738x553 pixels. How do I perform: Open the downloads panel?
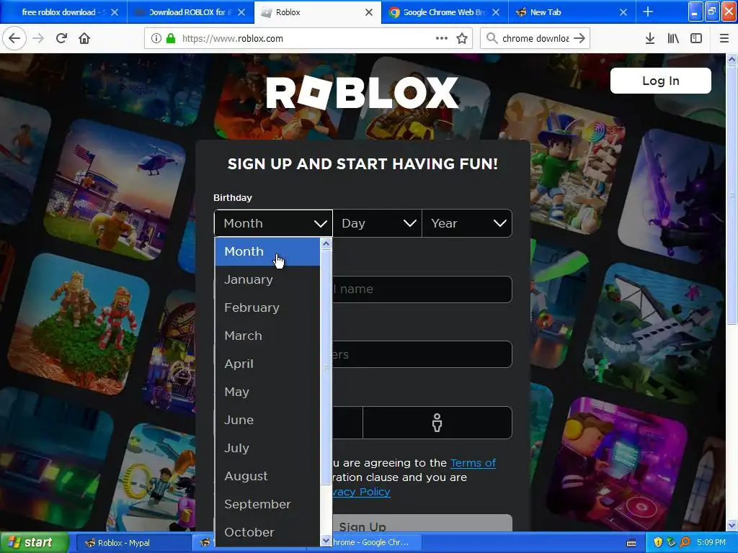click(x=650, y=38)
